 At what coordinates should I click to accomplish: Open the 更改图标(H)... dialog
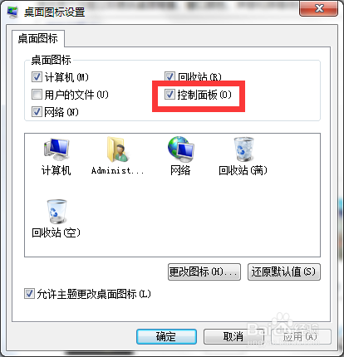[x=204, y=271]
